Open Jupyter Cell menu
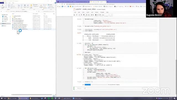Image resolution: width=177 pixels, height=100 pixels. point(92,12)
